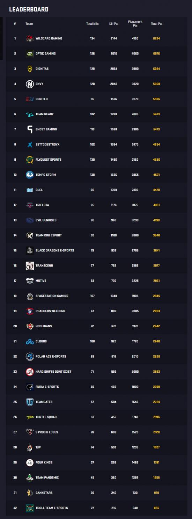Sort by the Total kills column header

pyautogui.click(x=93, y=24)
